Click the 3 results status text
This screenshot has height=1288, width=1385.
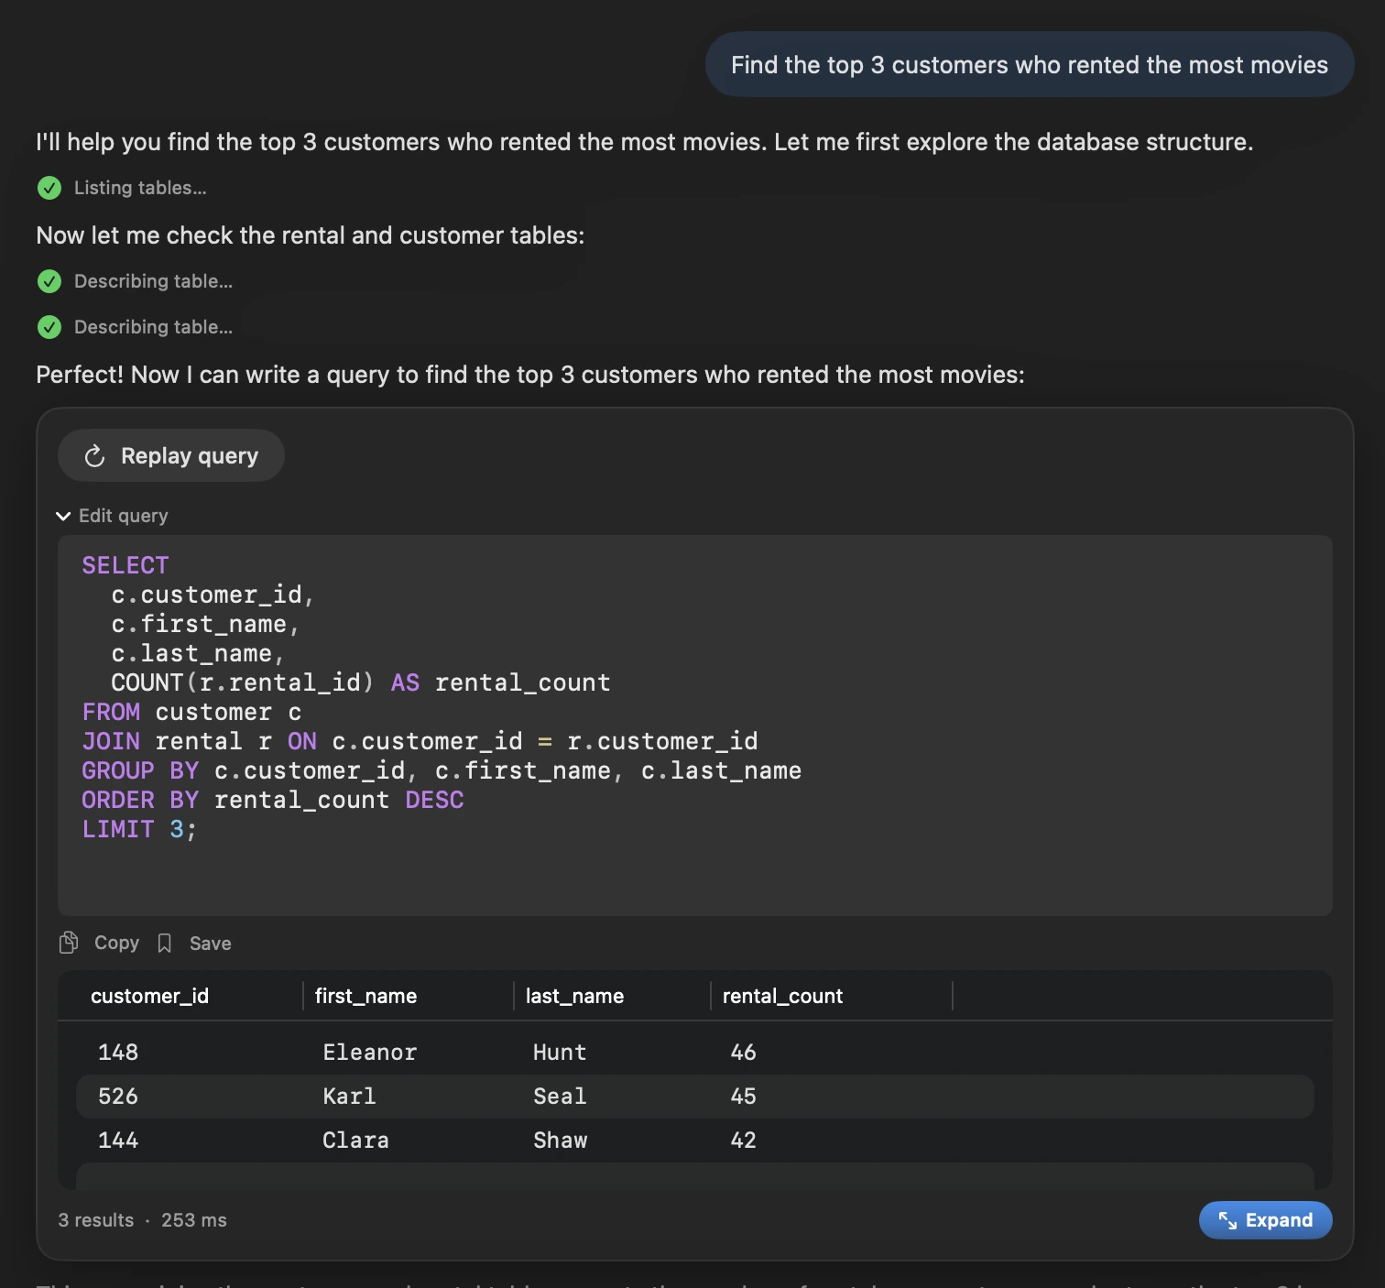tap(96, 1220)
